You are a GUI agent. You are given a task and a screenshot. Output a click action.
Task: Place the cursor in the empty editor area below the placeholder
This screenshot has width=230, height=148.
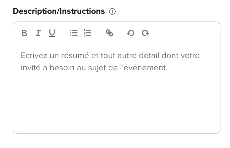click(x=117, y=103)
